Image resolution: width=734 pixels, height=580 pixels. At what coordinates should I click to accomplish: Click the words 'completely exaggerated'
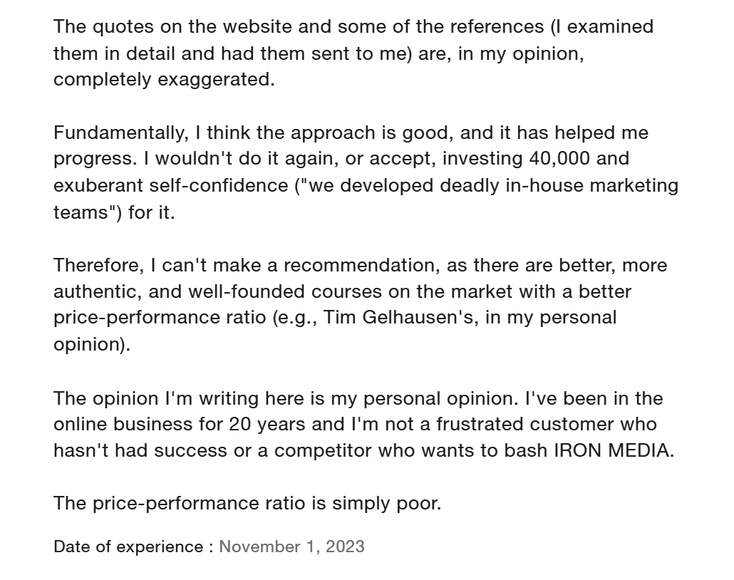(x=163, y=79)
